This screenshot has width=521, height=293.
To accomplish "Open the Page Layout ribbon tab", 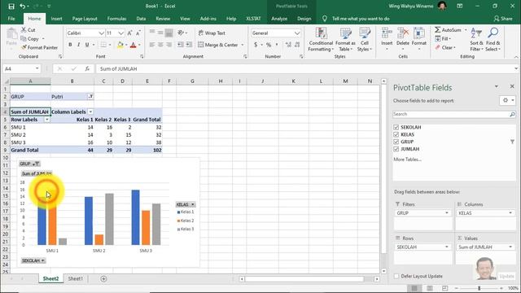I will [85, 19].
